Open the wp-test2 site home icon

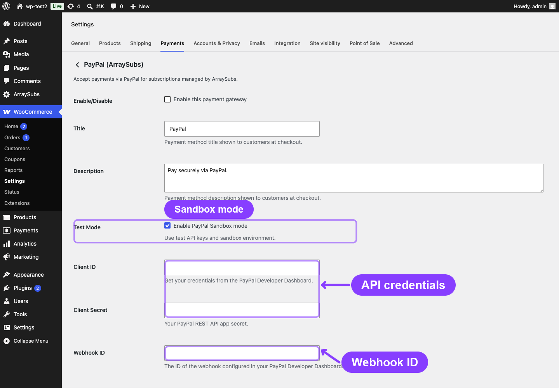click(20, 6)
